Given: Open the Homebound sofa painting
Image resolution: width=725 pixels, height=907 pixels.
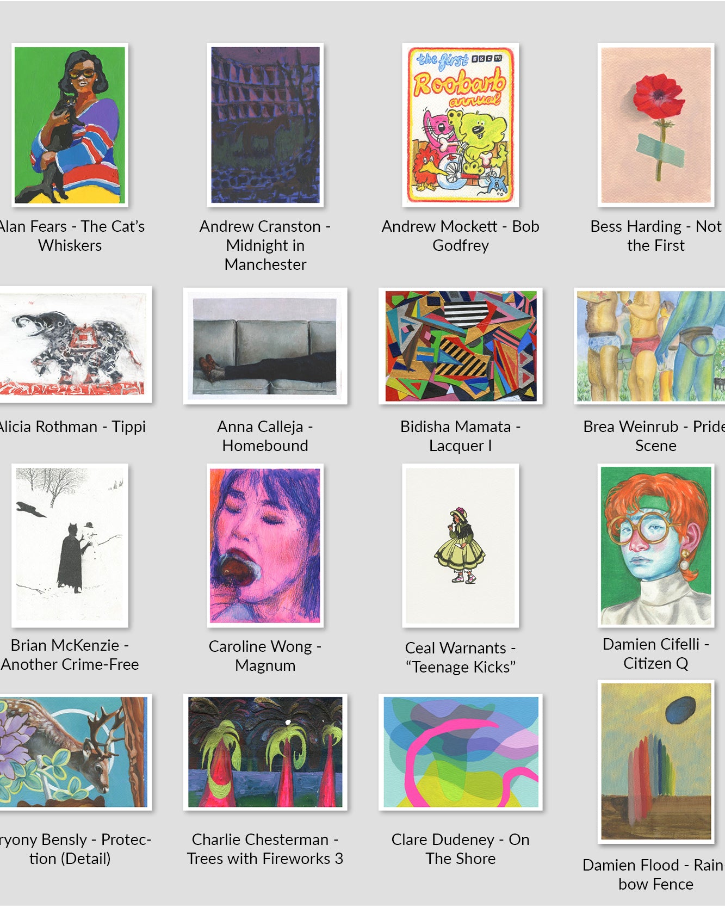Looking at the screenshot, I should [265, 346].
